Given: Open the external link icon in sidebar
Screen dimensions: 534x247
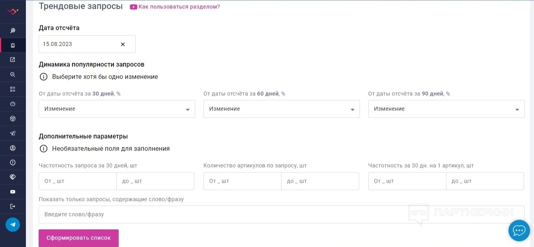Looking at the screenshot, I should pos(13,60).
